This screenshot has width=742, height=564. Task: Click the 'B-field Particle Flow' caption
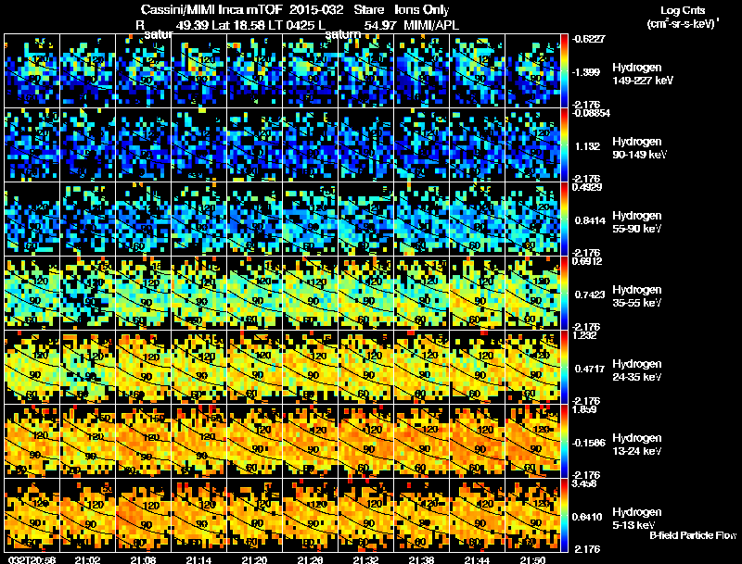coord(693,535)
